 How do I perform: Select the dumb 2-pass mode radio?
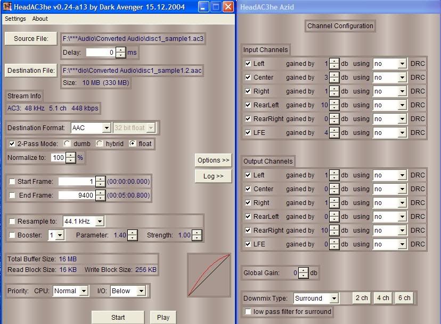click(67, 143)
